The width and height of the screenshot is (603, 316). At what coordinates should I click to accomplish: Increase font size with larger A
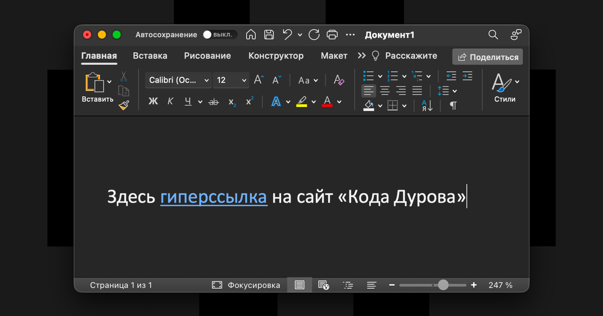pos(259,80)
